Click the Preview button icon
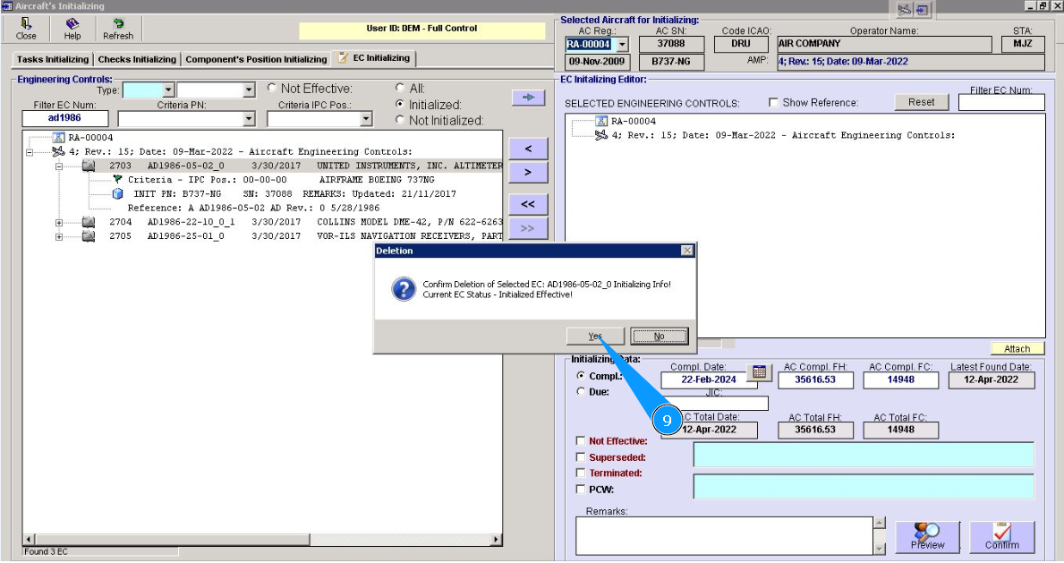 click(x=927, y=537)
